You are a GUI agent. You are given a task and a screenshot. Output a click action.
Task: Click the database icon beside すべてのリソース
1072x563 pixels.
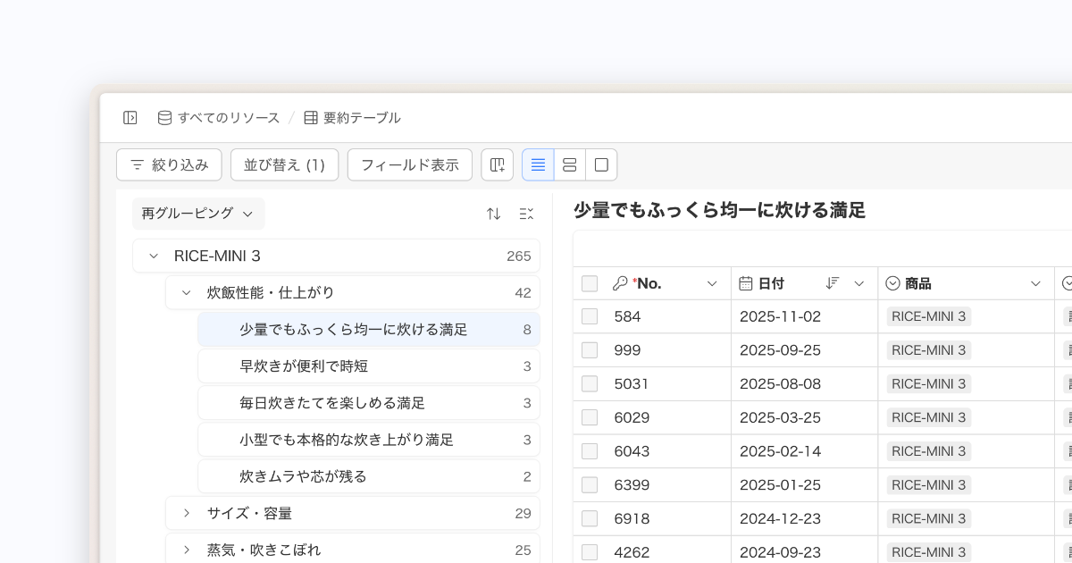(x=164, y=118)
